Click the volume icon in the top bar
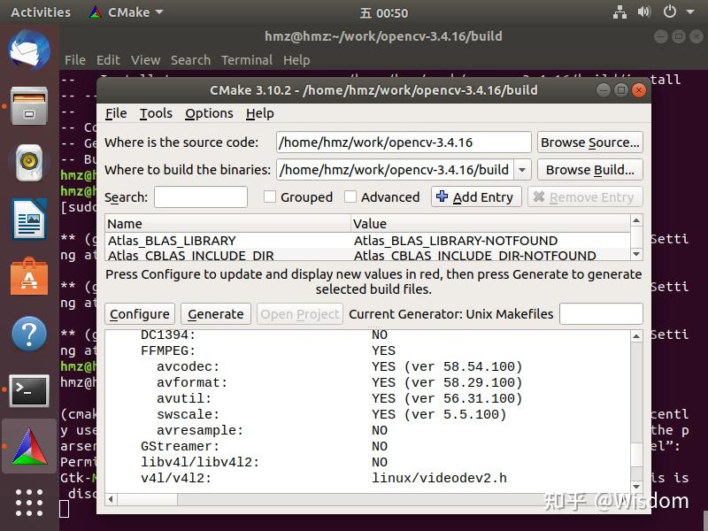The height and width of the screenshot is (531, 708). 643,12
